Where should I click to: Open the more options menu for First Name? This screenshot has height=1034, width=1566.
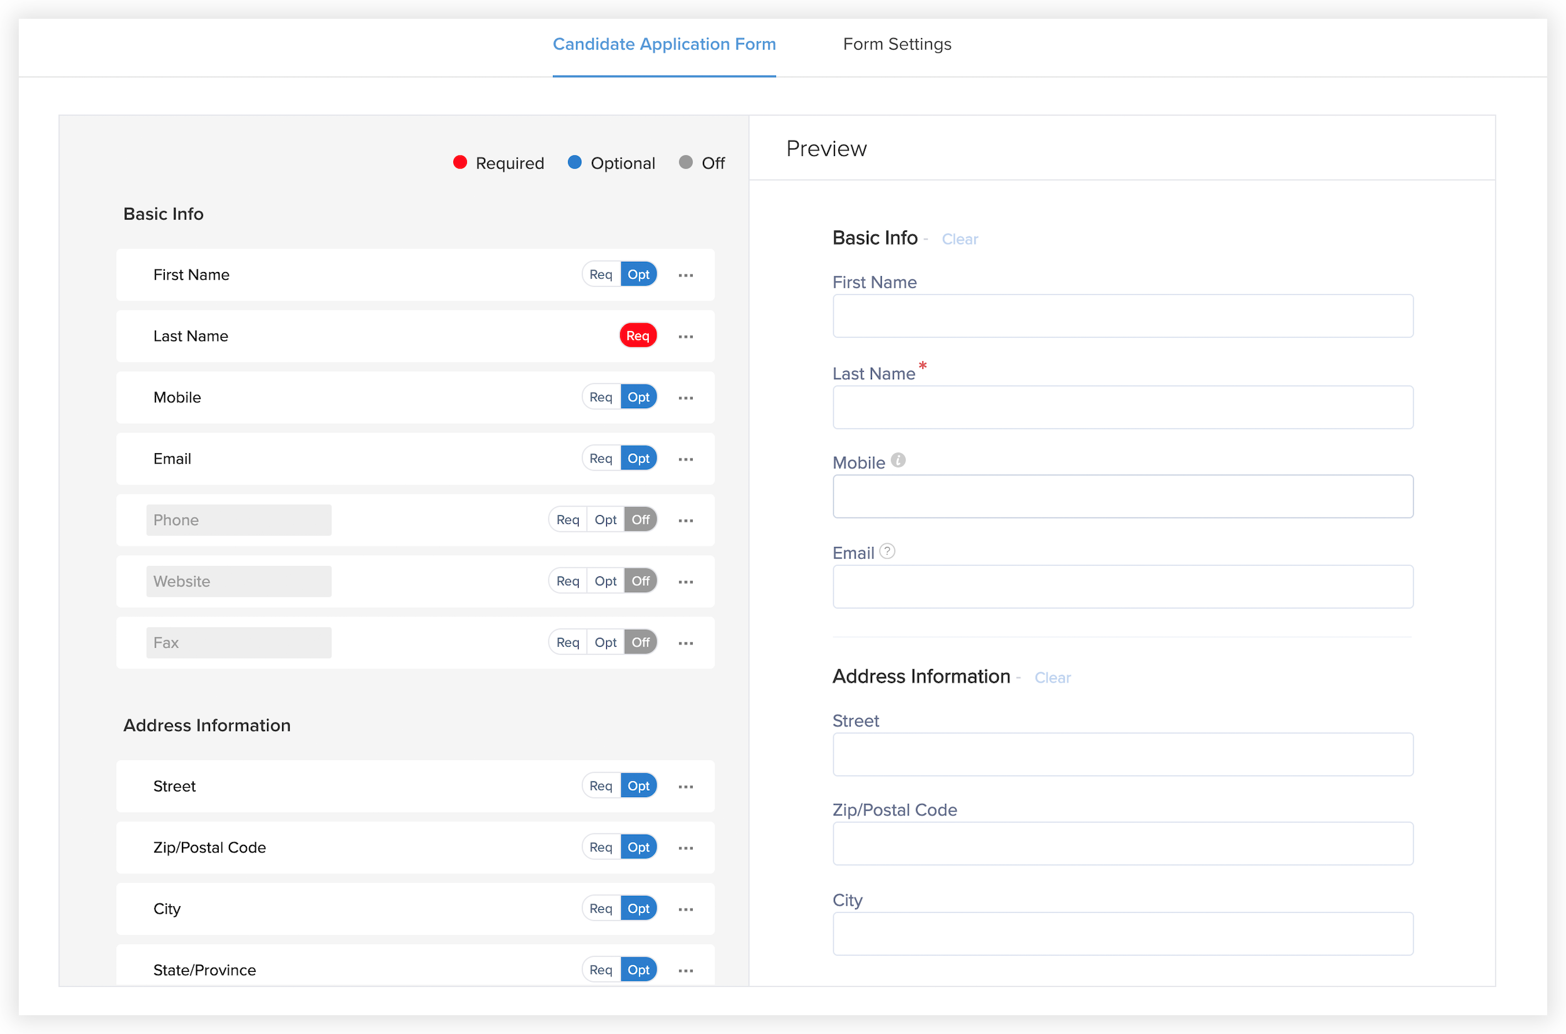pos(685,275)
